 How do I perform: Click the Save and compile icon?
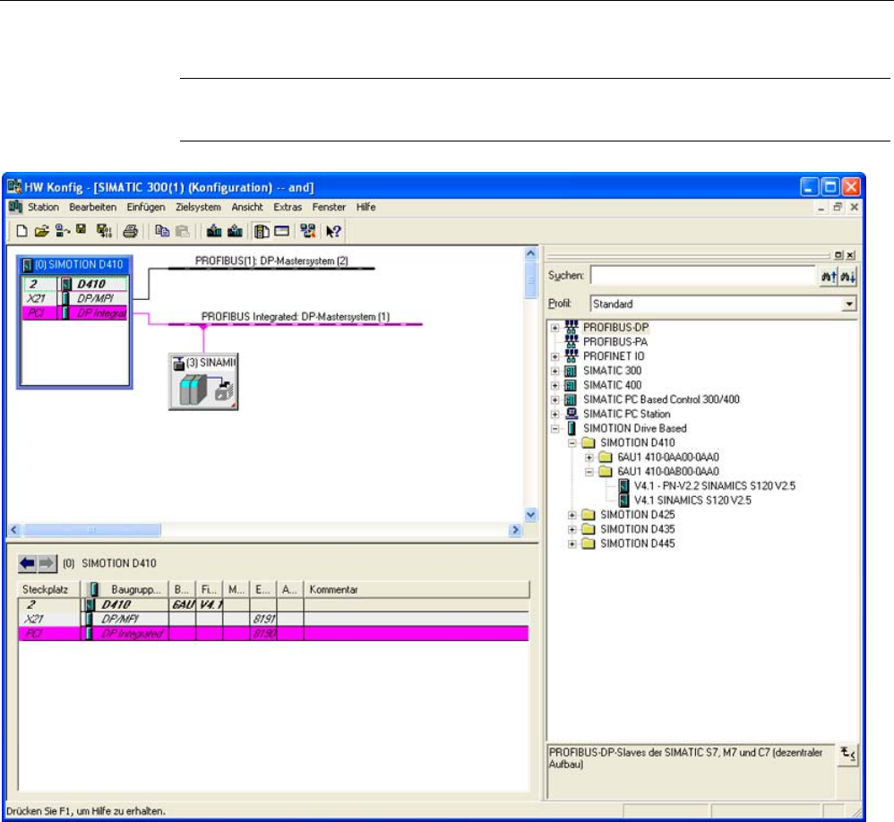[x=104, y=231]
